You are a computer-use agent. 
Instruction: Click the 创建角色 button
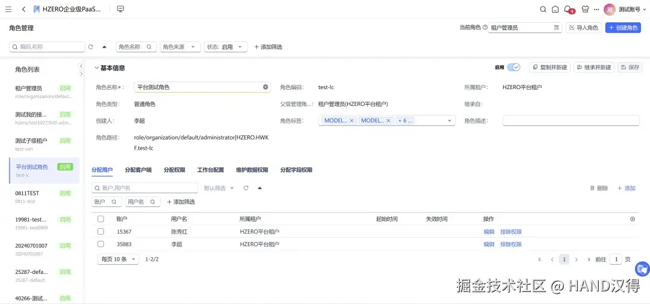(623, 28)
